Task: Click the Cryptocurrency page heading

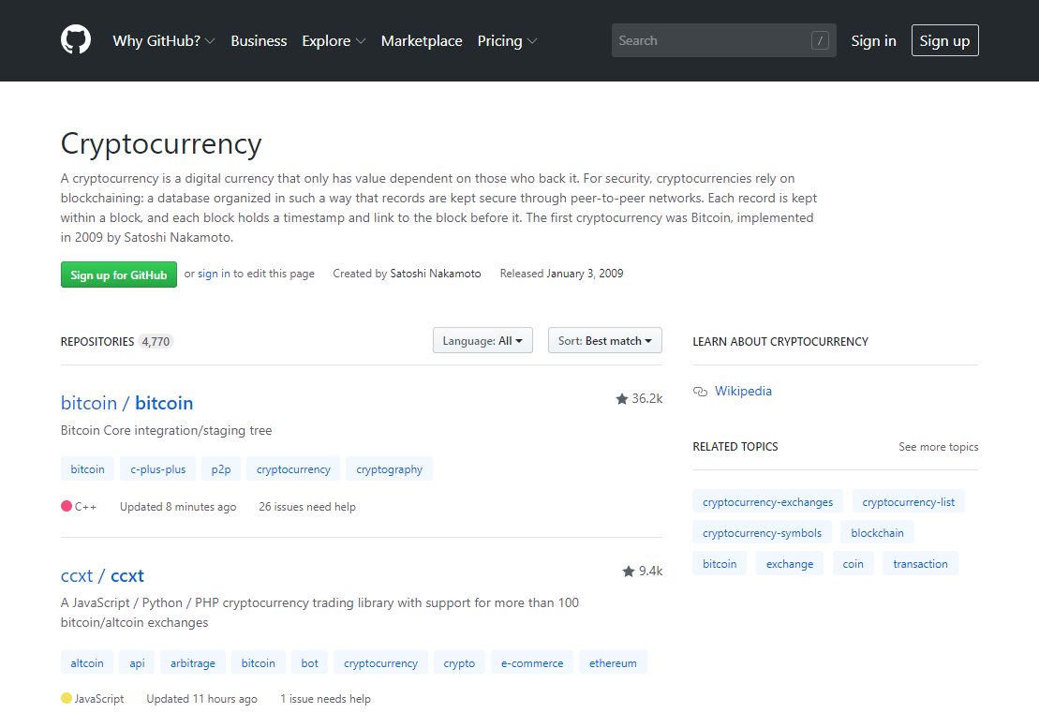Action: tap(161, 143)
